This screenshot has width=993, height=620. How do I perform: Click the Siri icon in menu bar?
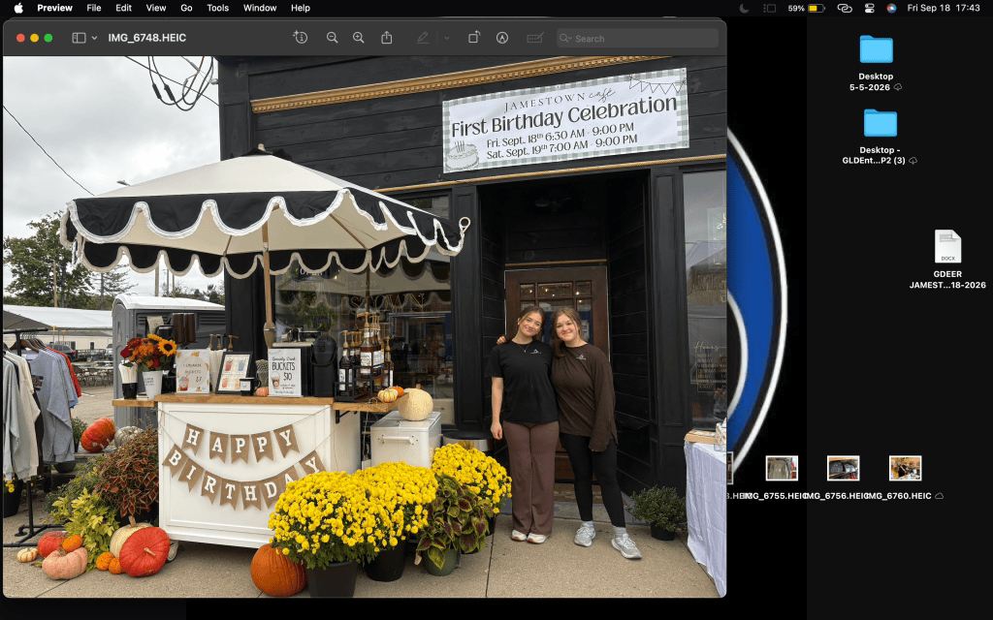coord(891,8)
